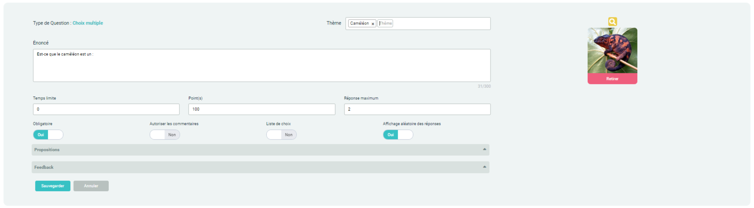
Task: Toggle the Liste de choix switch
Action: click(281, 135)
